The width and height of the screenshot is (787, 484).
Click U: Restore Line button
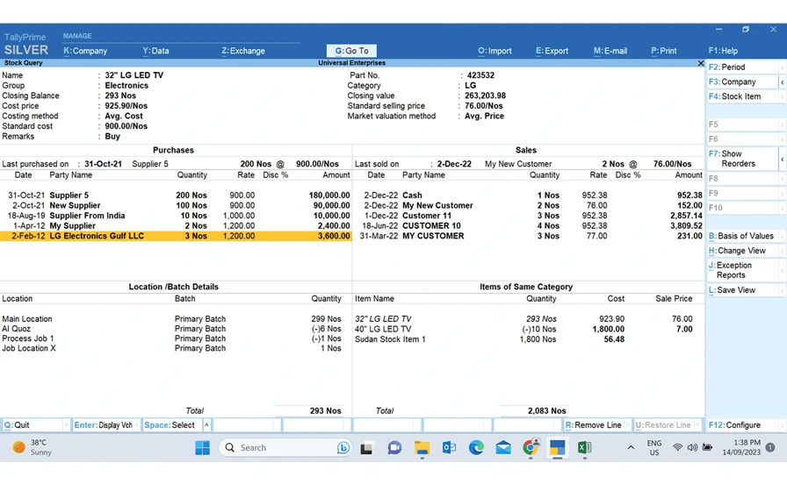[x=663, y=425]
